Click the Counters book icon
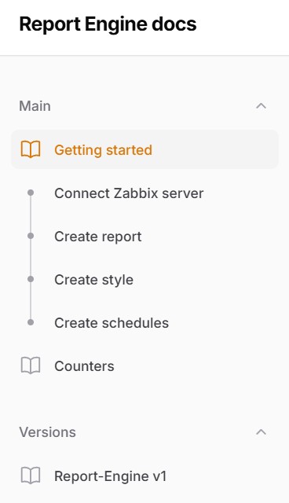The height and width of the screenshot is (503, 289). coord(31,365)
